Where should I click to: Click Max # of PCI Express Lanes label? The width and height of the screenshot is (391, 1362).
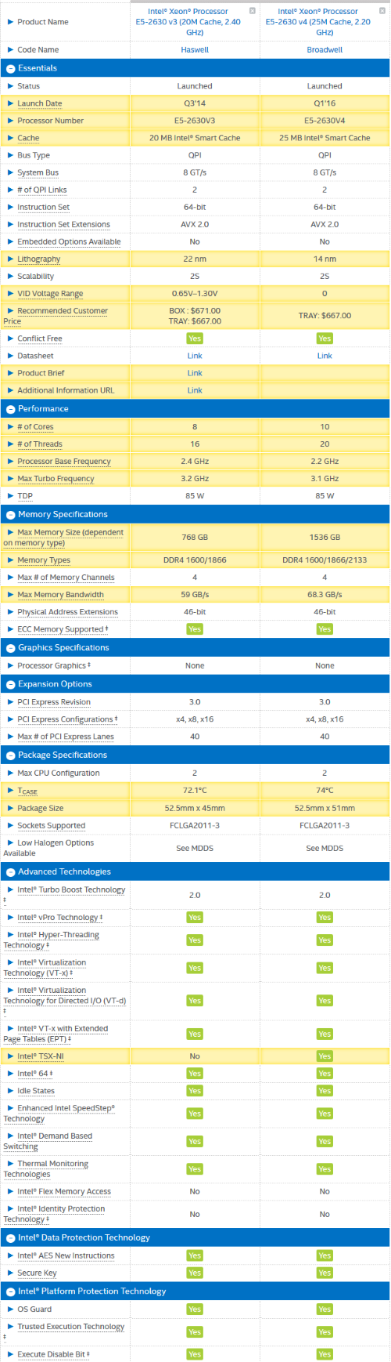(66, 737)
